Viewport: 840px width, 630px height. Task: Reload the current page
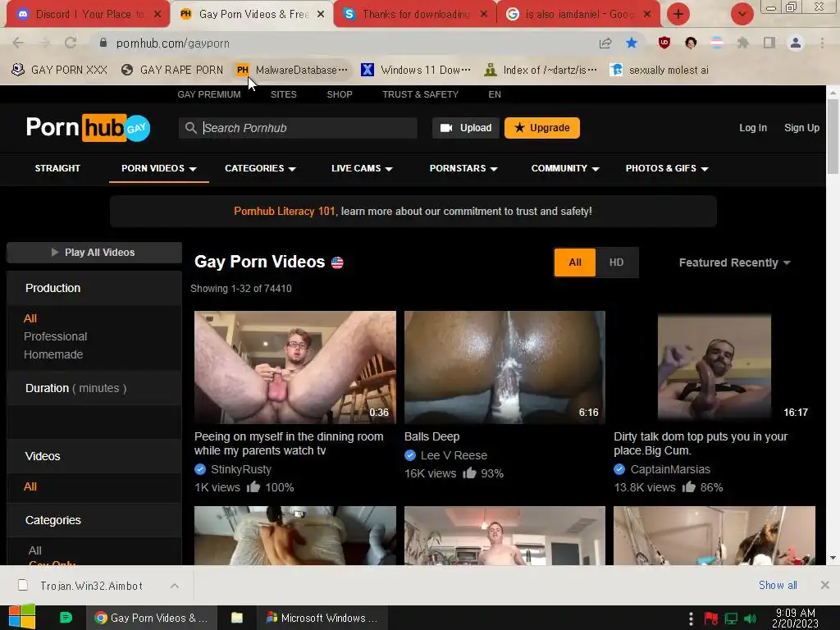coord(71,43)
